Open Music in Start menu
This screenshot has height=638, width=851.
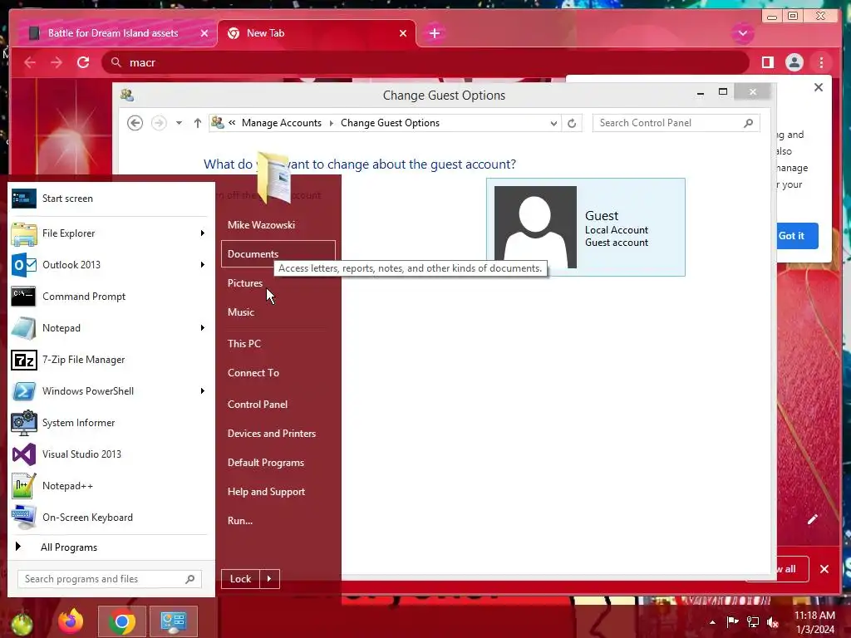(241, 312)
